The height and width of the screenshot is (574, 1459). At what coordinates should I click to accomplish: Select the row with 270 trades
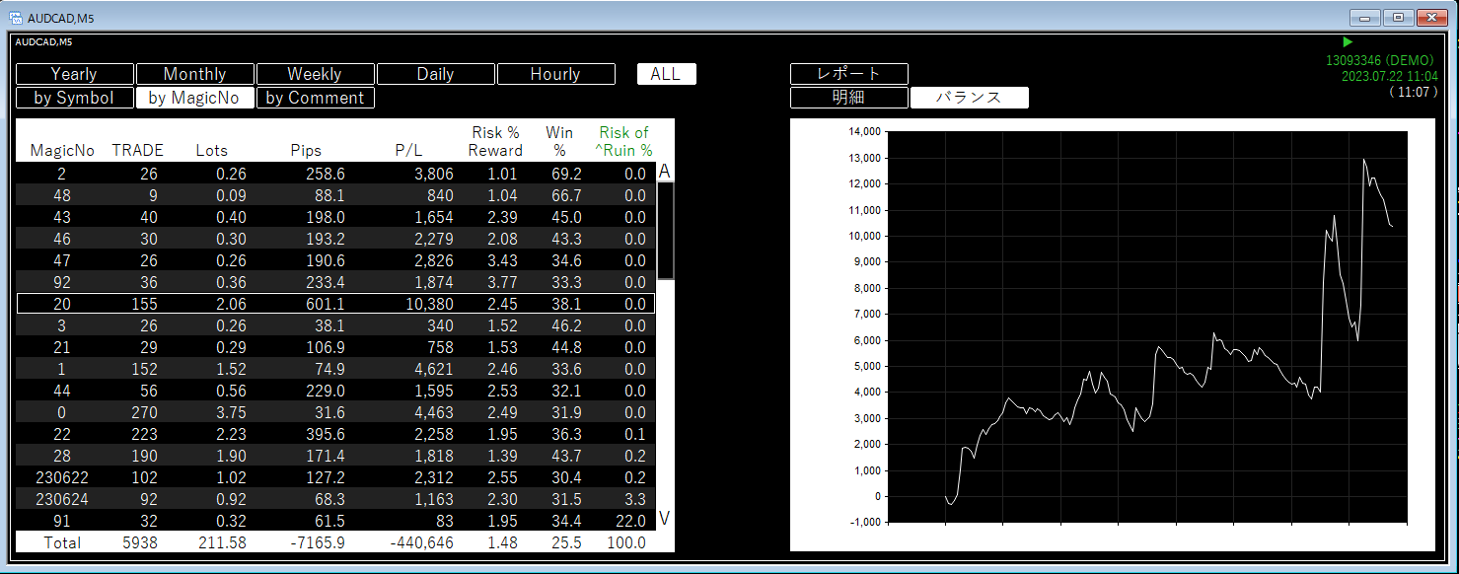335,412
